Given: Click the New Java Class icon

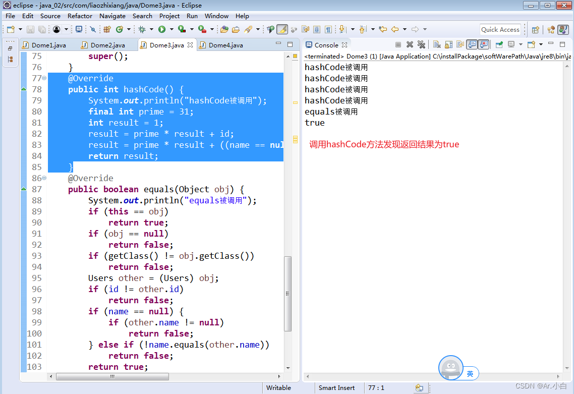Looking at the screenshot, I should [x=120, y=29].
